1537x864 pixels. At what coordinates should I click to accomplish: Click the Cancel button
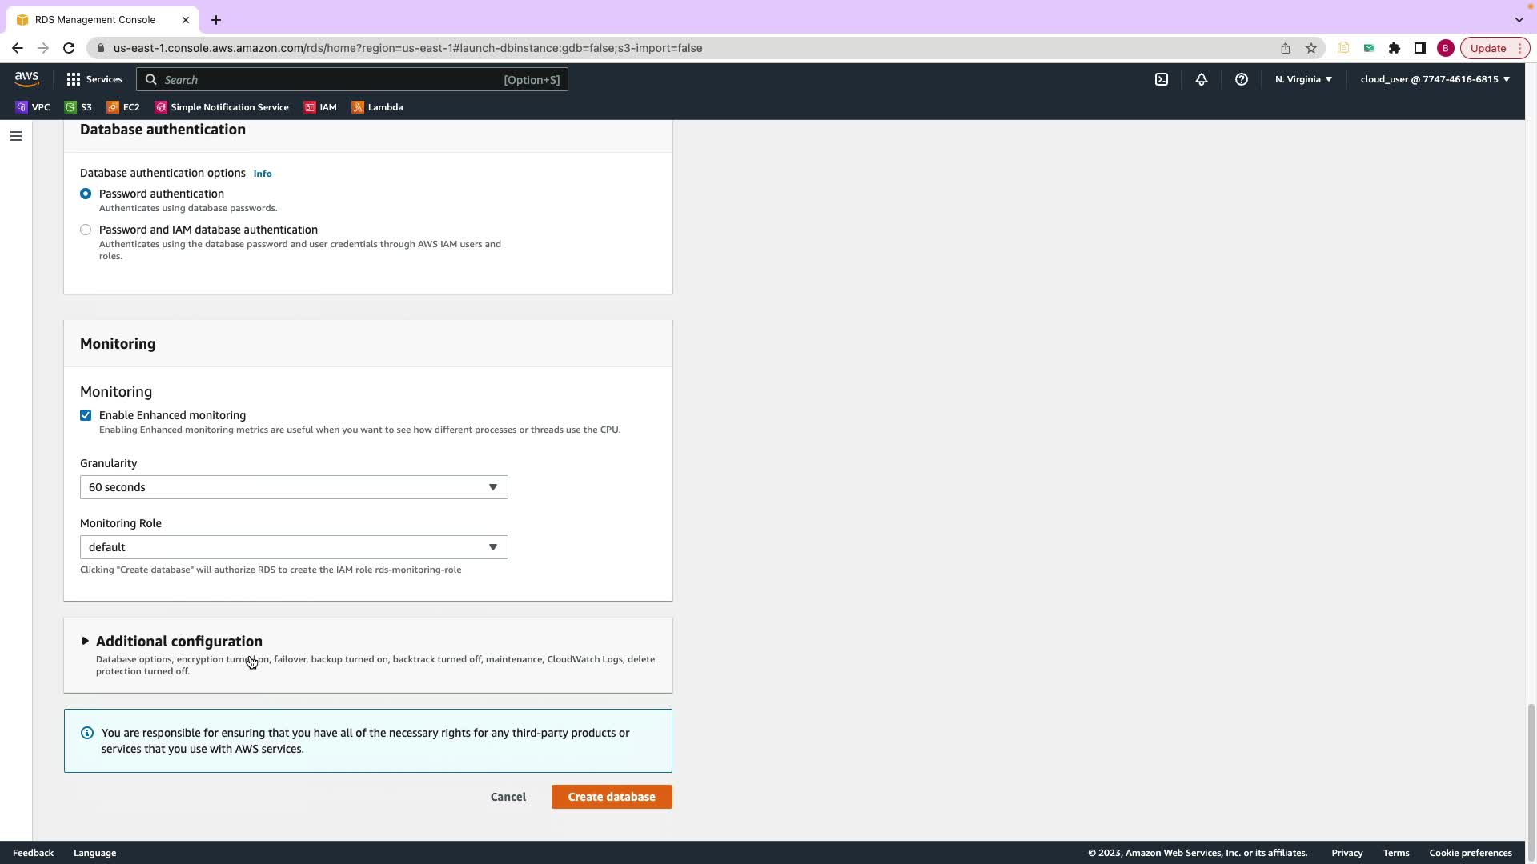tap(508, 797)
